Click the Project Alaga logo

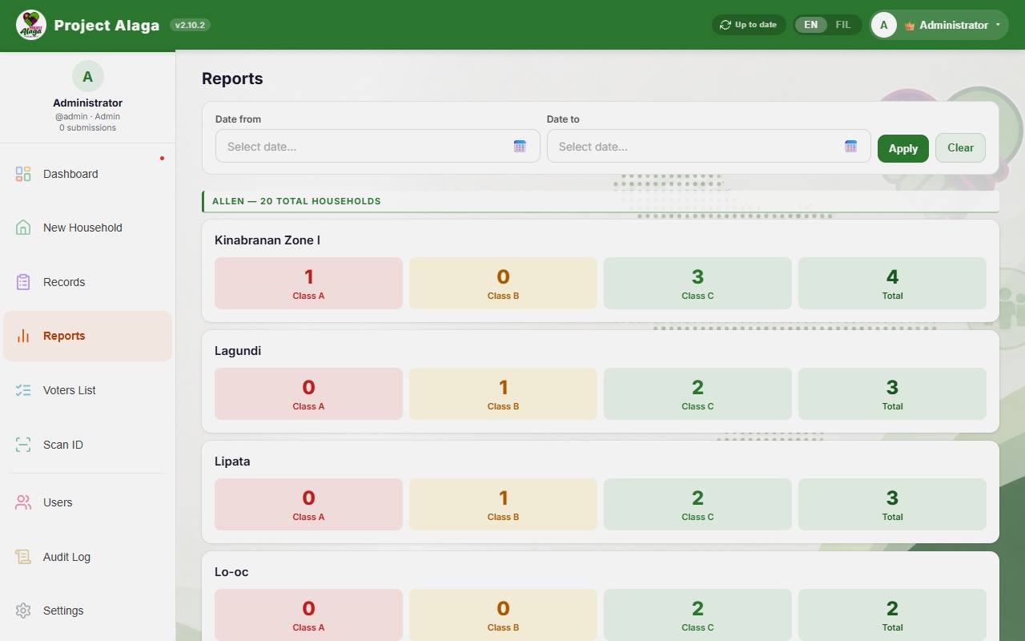[31, 25]
